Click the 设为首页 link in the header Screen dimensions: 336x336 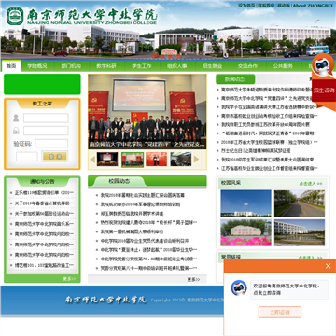246,6
